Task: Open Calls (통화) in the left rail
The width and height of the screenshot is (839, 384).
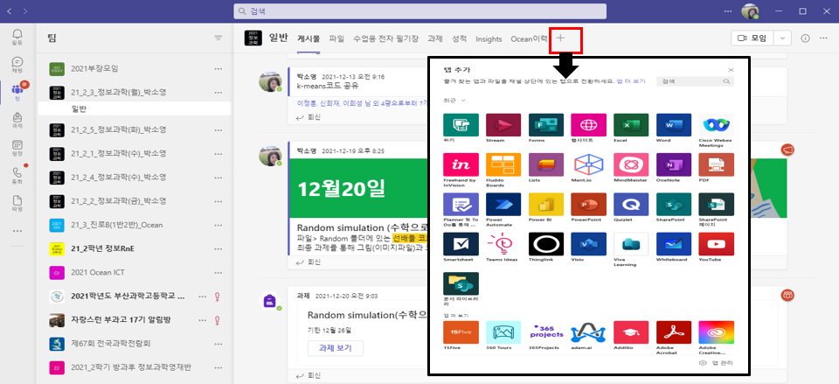Action: [x=17, y=176]
